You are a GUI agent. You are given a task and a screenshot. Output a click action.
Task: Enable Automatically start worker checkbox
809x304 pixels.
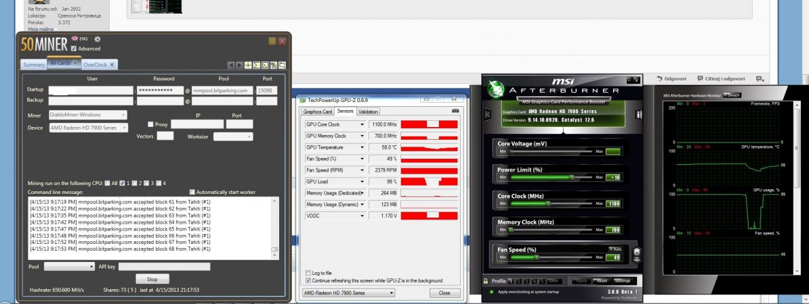click(192, 192)
